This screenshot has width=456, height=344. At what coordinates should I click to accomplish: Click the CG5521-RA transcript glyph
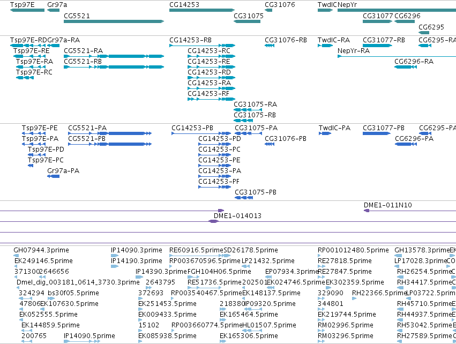coord(114,56)
